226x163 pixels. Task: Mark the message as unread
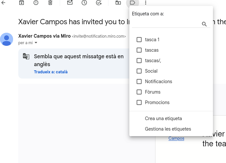point(70,3)
